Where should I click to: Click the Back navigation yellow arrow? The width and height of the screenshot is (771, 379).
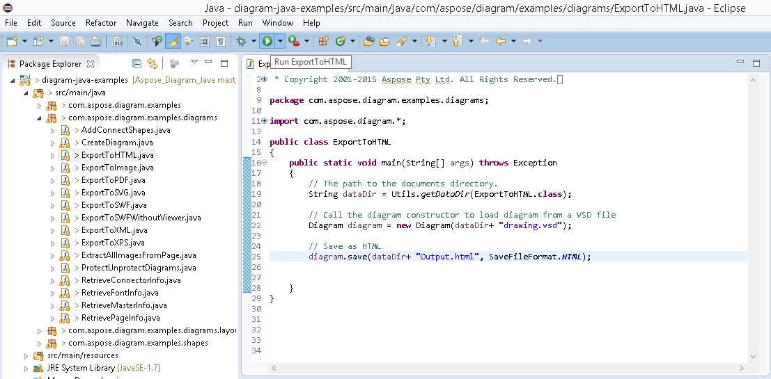(x=501, y=41)
